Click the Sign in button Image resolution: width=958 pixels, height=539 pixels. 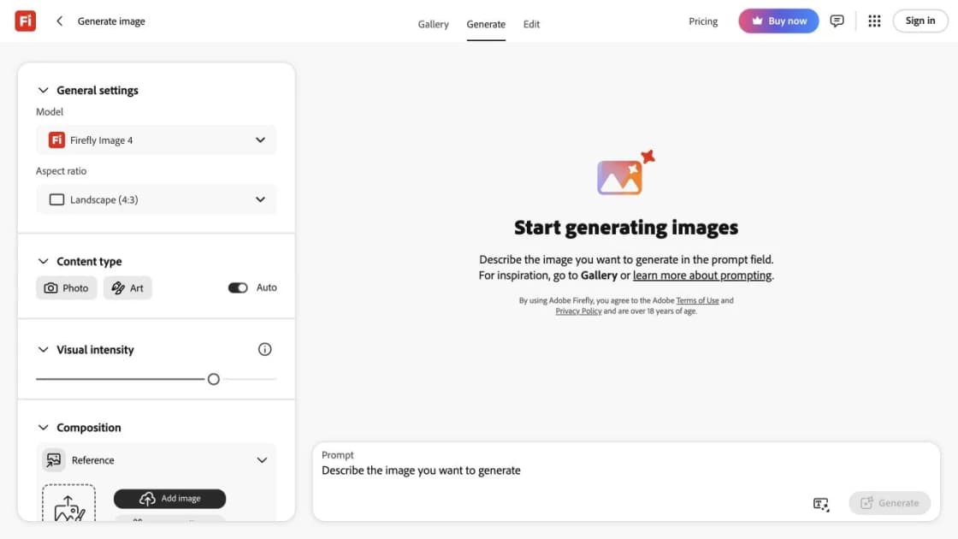920,21
